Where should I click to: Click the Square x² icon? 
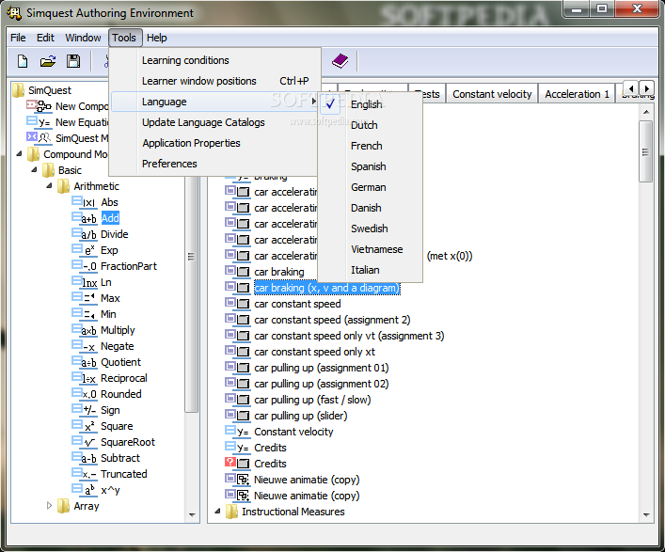pyautogui.click(x=84, y=426)
